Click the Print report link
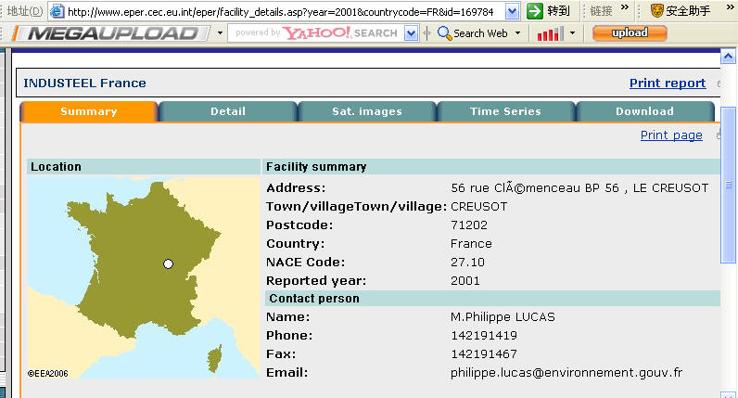The height and width of the screenshot is (398, 738). 668,83
